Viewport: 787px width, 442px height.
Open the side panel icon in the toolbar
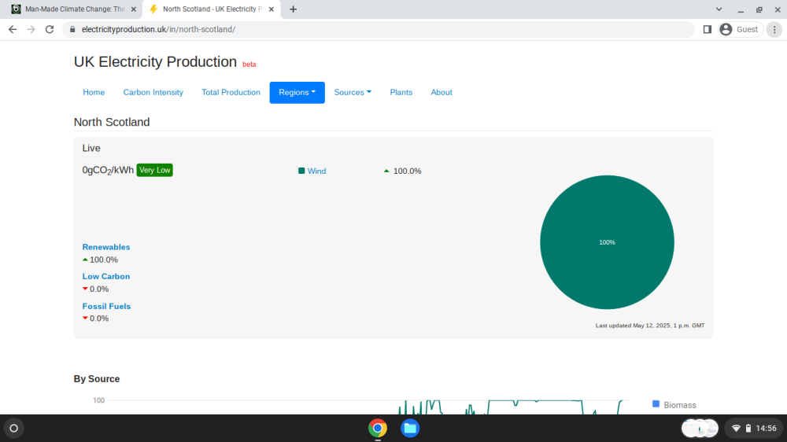(708, 30)
